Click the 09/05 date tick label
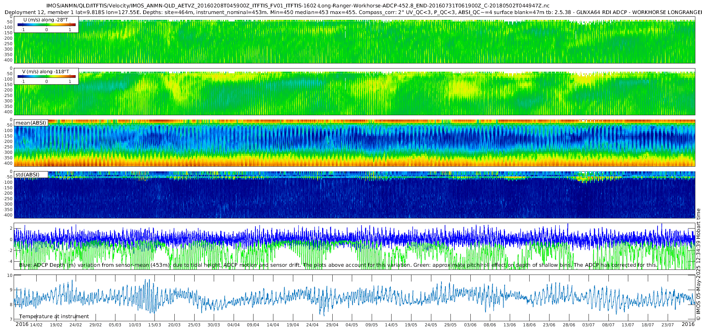The width and height of the screenshot is (702, 331). pos(372,325)
